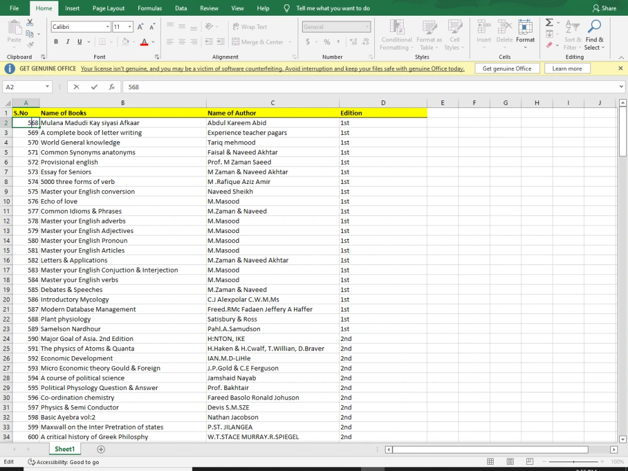Switch to the Review tab
The height and width of the screenshot is (471, 628).
[x=209, y=8]
